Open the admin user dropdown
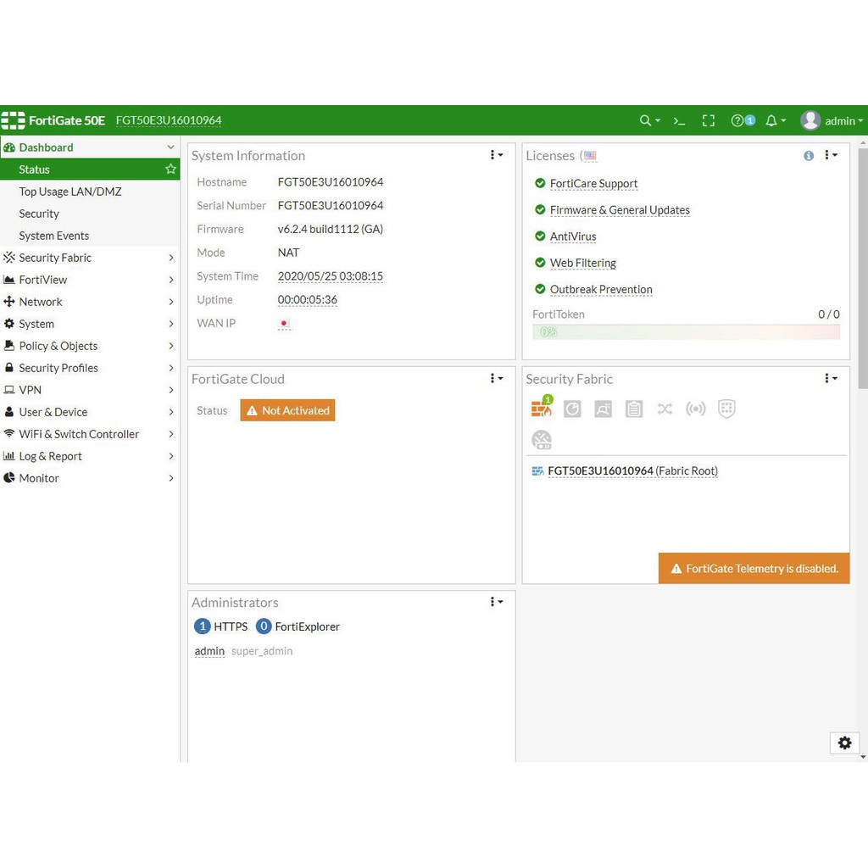This screenshot has height=868, width=868. coord(832,121)
